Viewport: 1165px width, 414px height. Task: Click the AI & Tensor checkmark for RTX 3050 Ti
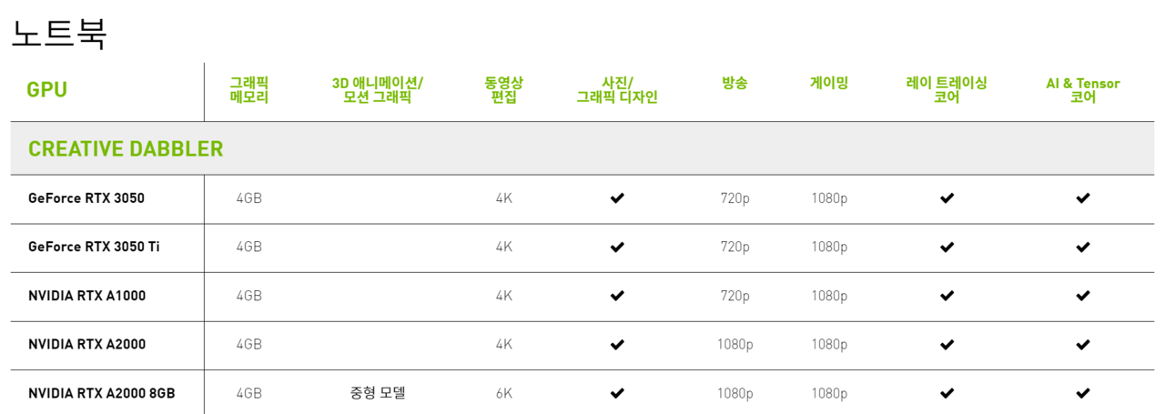coord(1083,247)
